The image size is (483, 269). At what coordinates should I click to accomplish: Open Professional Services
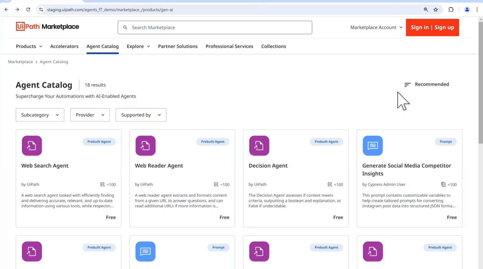[x=229, y=46]
